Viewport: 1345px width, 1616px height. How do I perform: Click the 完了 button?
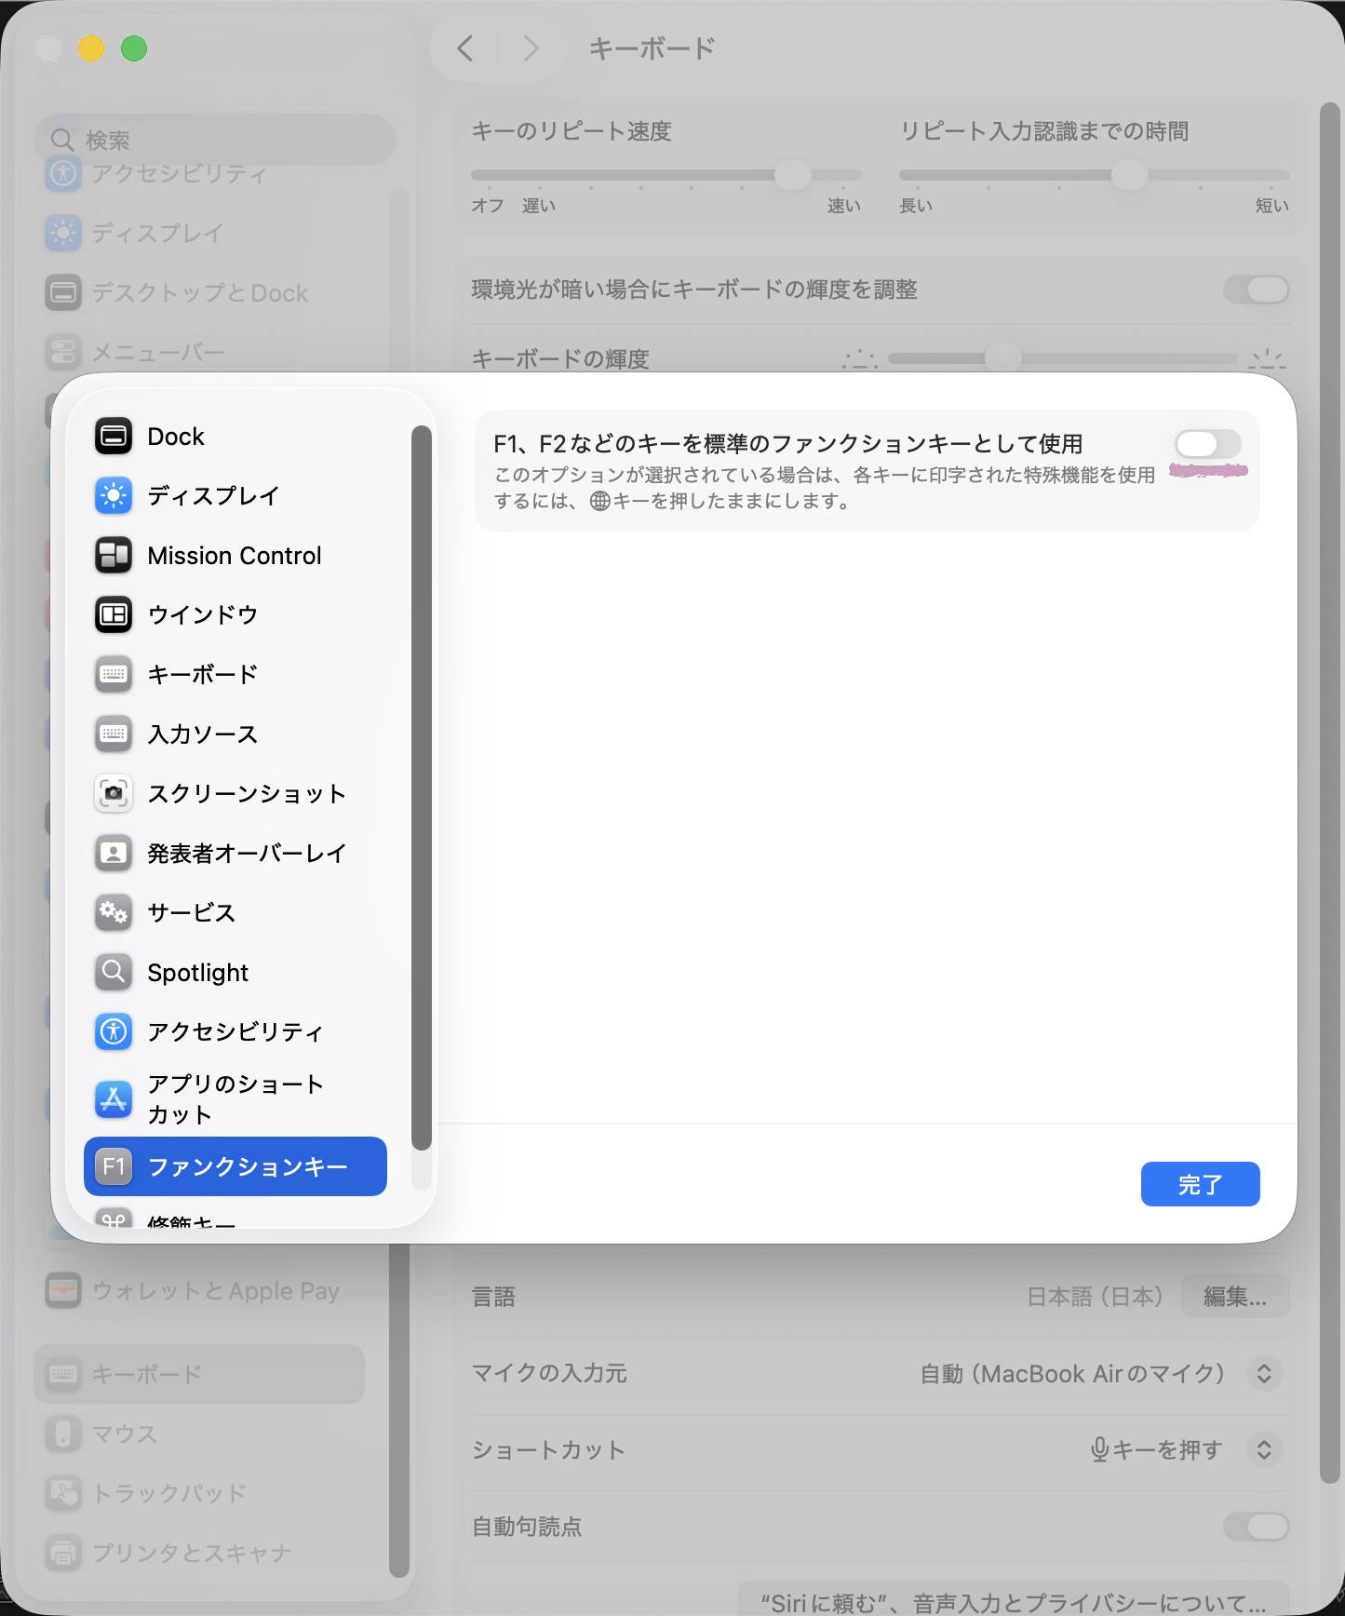click(x=1200, y=1184)
